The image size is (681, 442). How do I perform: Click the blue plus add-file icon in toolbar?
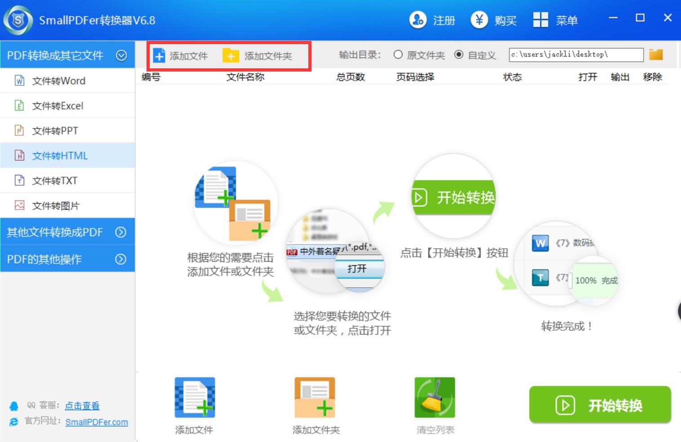[159, 55]
